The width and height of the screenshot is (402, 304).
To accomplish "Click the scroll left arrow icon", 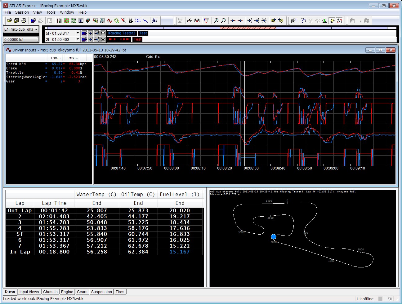I will pos(233,21).
